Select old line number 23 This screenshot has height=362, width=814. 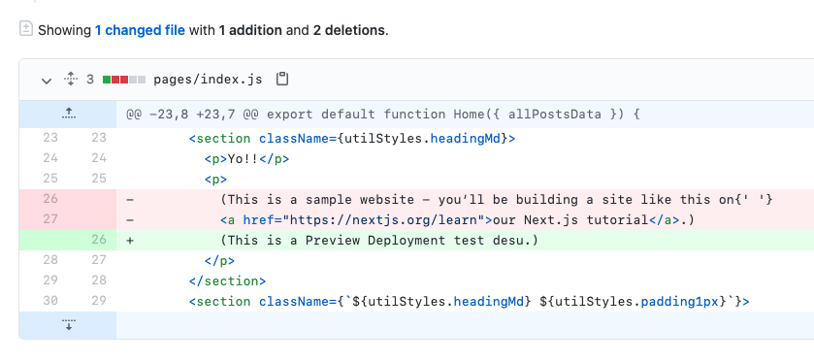[x=50, y=138]
